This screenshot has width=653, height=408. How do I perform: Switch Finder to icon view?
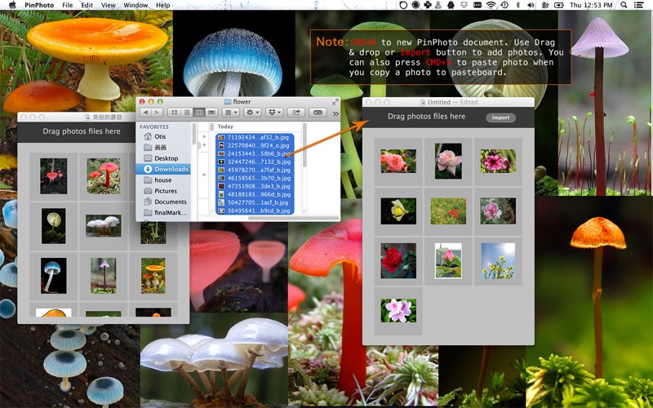click(175, 113)
